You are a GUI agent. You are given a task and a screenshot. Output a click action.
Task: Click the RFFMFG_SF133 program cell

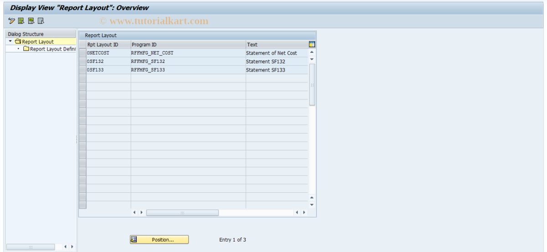(x=188, y=70)
